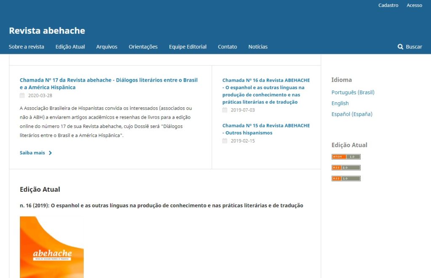
Task: Click the calendar icon beside 2019-07-03
Action: coord(225,109)
